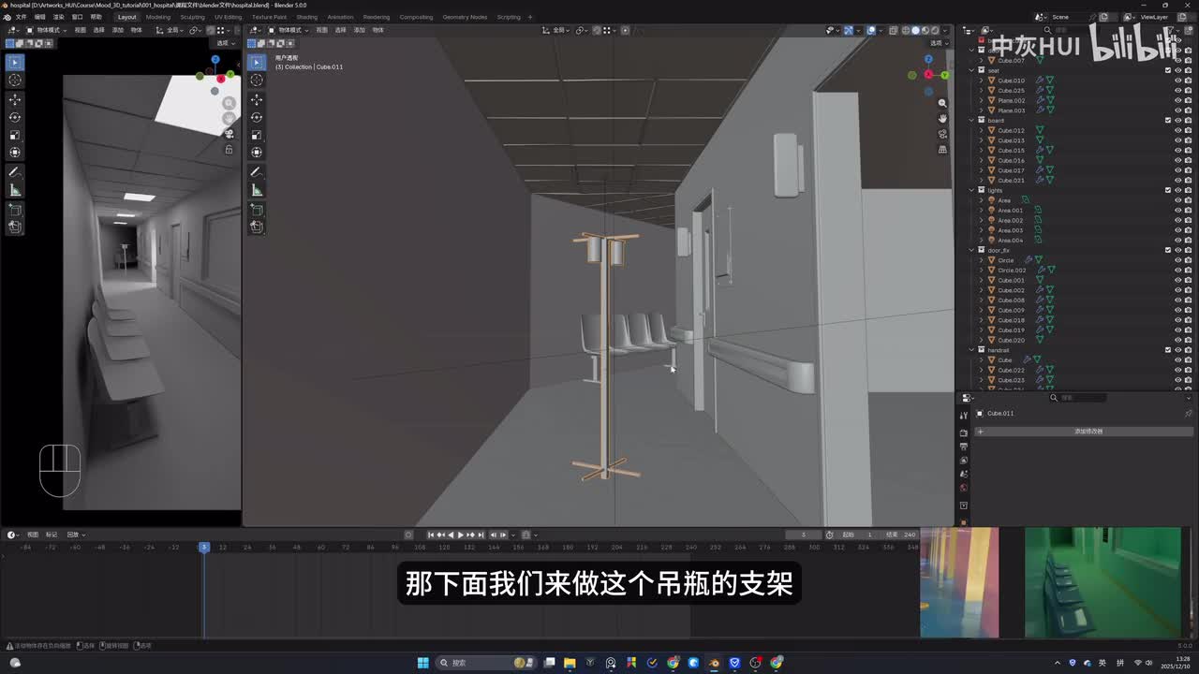Expand Circle object row in outliner

tap(981, 260)
